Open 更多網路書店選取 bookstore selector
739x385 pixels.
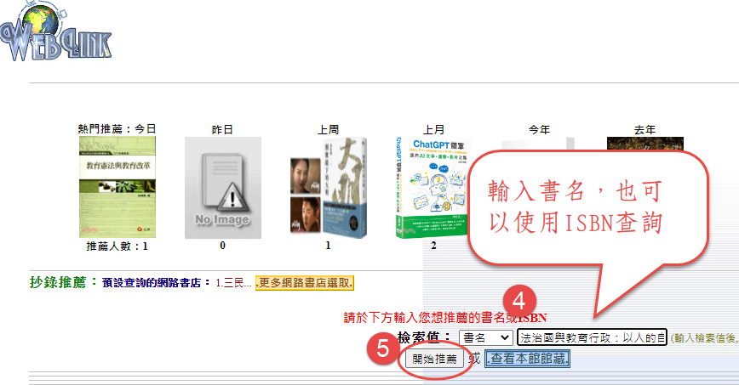(305, 283)
